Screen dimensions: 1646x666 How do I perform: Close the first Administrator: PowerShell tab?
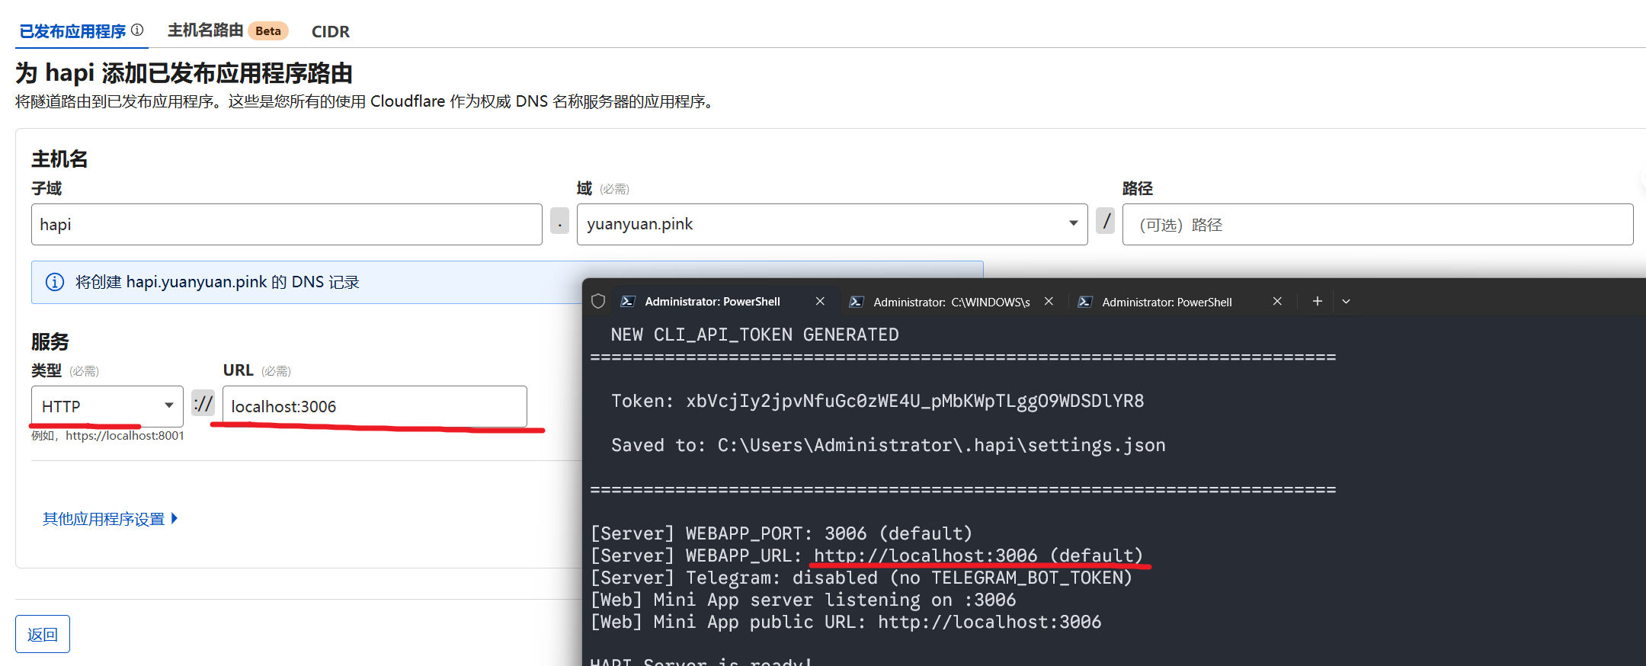[x=820, y=302]
